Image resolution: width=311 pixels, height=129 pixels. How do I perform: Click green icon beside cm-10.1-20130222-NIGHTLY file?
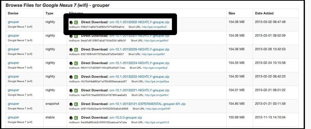pyautogui.click(x=76, y=77)
